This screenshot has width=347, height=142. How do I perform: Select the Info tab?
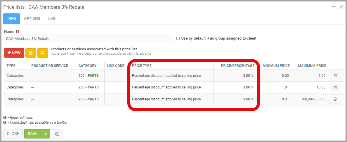12,19
